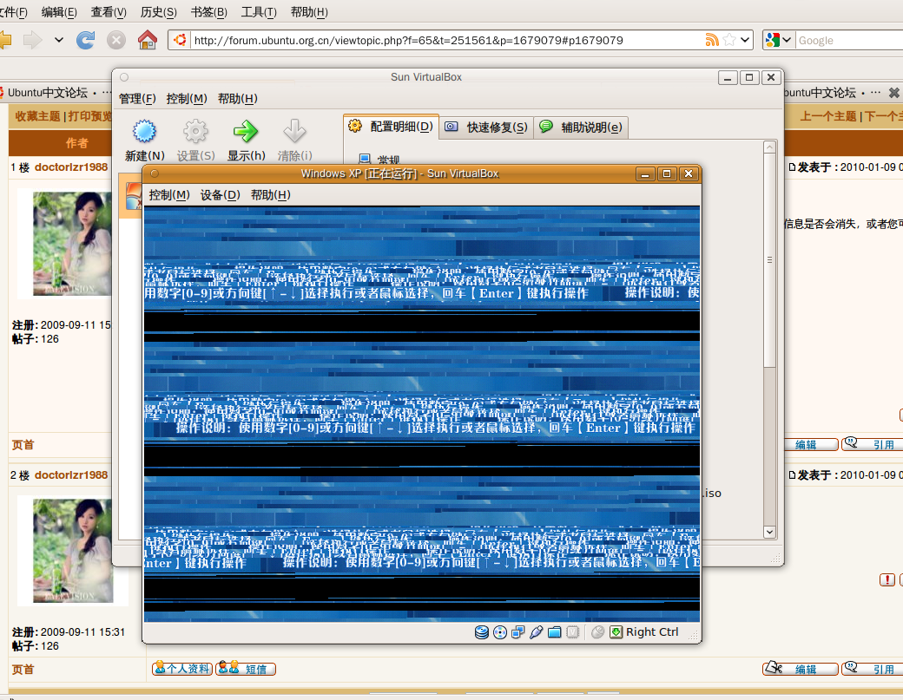Open the Control (控制) menu in the VirtualBox manager
Screen dimensions: 903x700
point(187,99)
